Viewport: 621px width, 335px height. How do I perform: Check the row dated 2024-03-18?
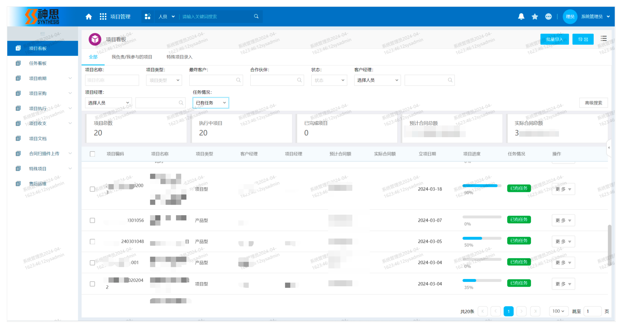pyautogui.click(x=92, y=189)
